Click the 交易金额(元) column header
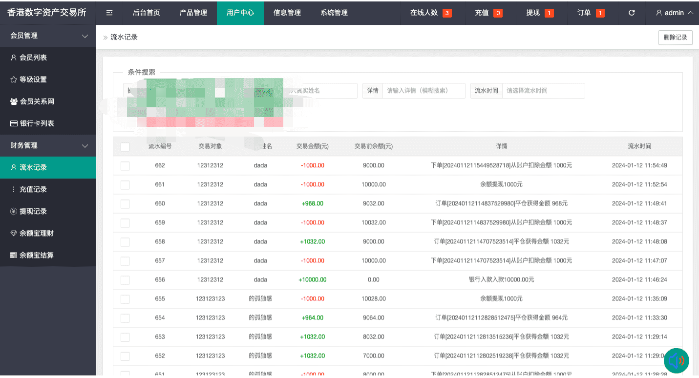699x378 pixels. click(x=312, y=146)
